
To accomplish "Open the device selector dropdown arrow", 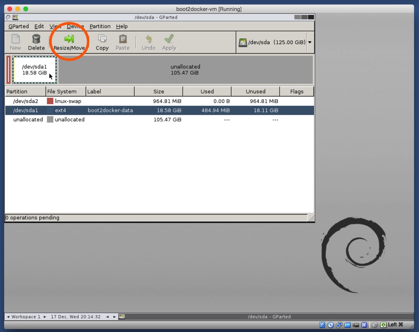I will pos(310,42).
